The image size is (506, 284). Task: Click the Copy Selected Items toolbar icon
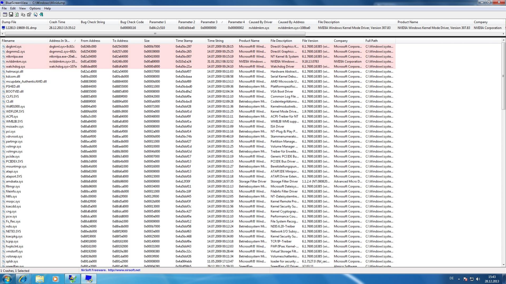(23, 15)
